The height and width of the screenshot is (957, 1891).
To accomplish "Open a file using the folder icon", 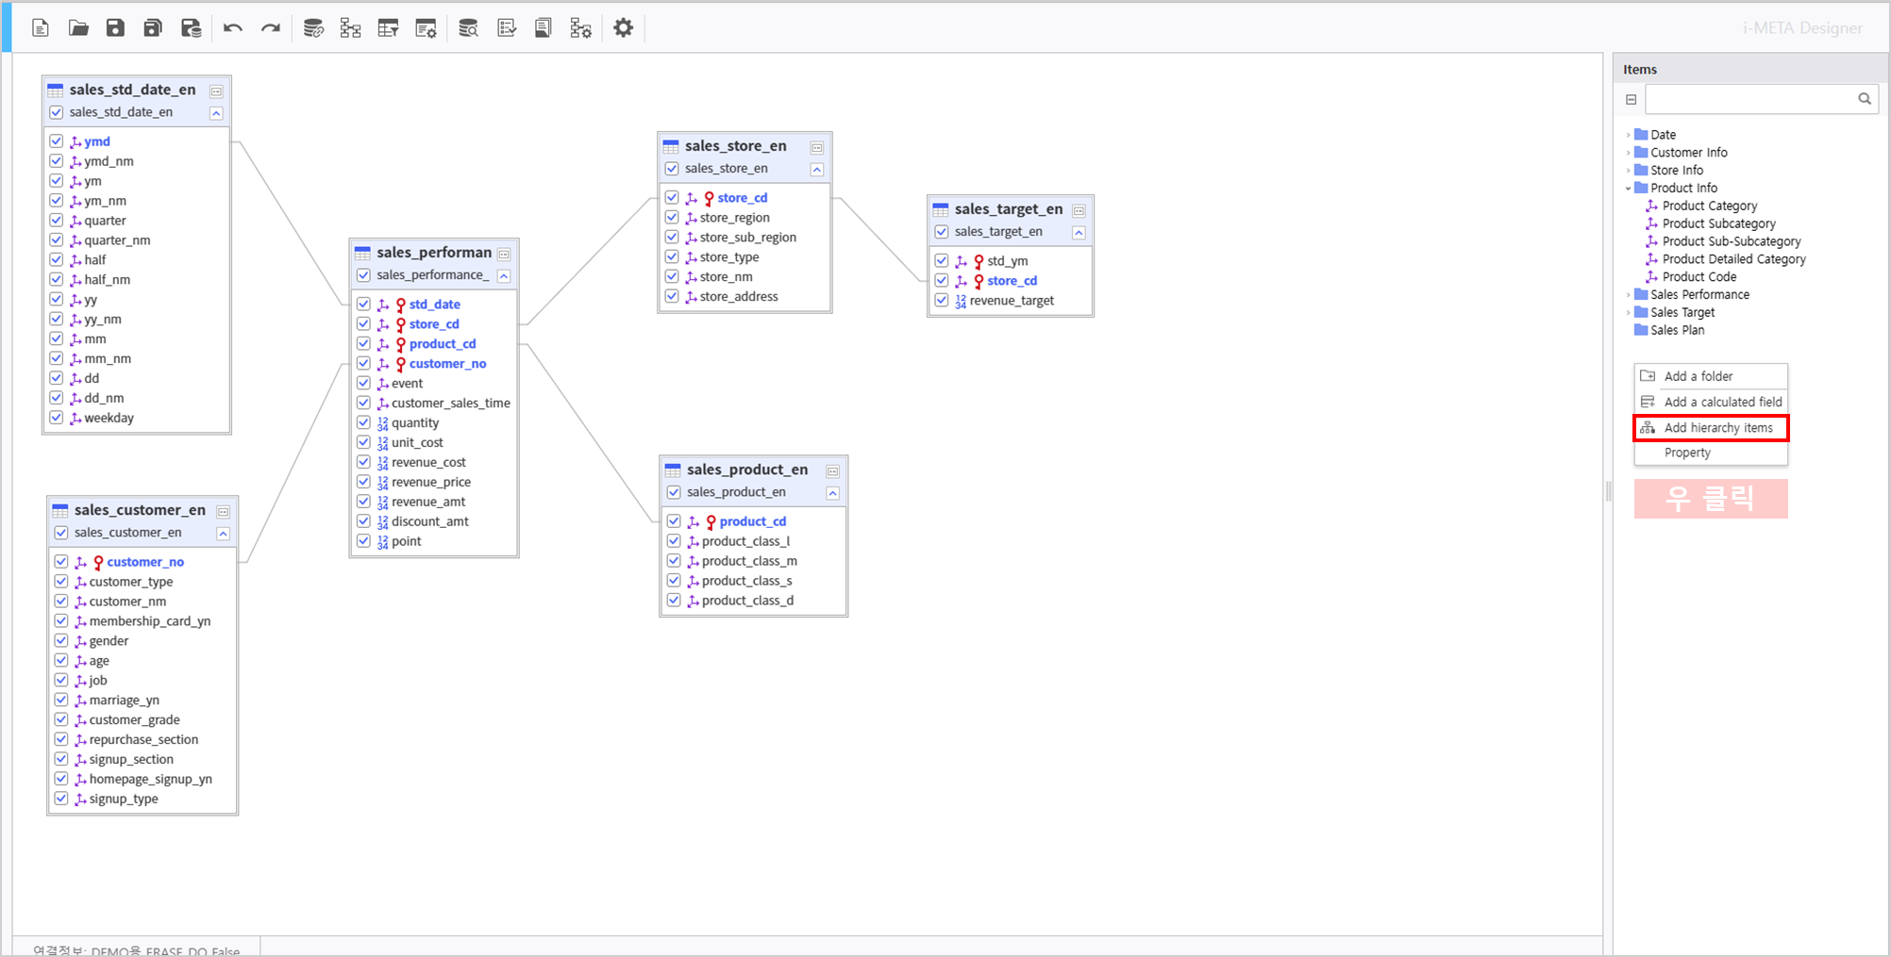I will [x=78, y=28].
